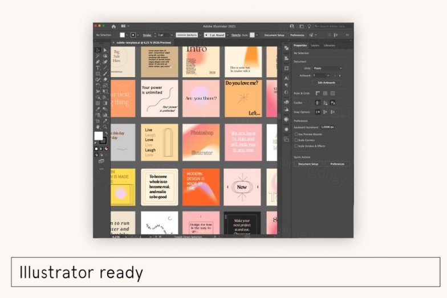Click the lightbulb Discover icon
Viewport: 447px width, 298px height.
pos(308,26)
